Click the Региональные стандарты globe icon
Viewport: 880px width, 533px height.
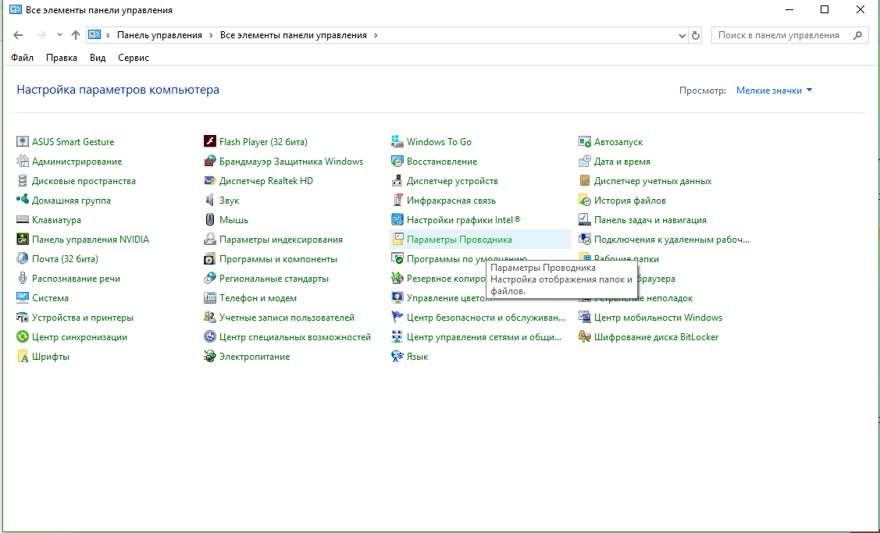coord(210,279)
